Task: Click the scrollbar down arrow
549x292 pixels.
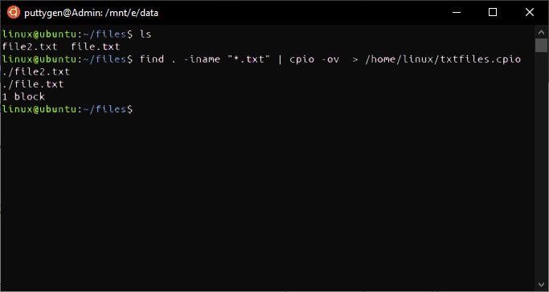Action: pos(541,284)
